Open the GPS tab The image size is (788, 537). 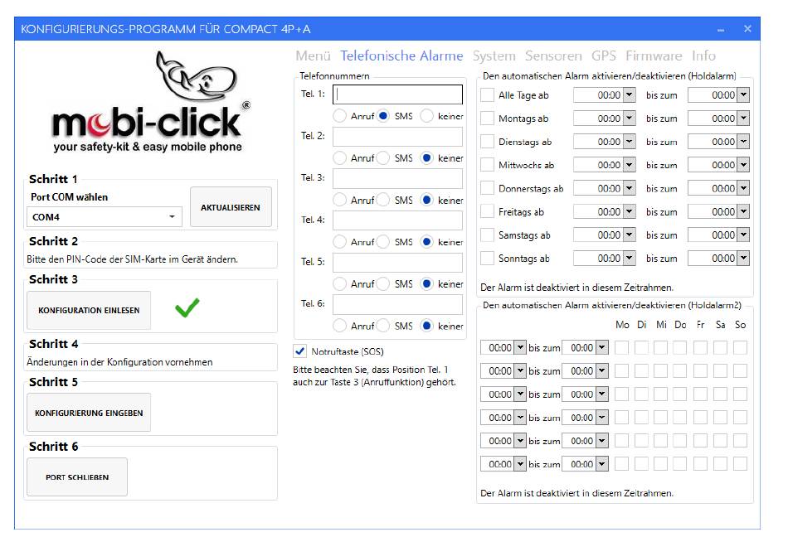603,56
